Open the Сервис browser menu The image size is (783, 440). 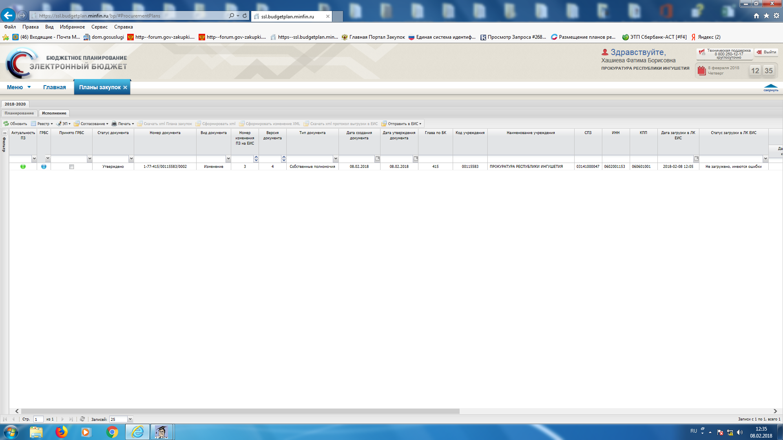(x=99, y=27)
